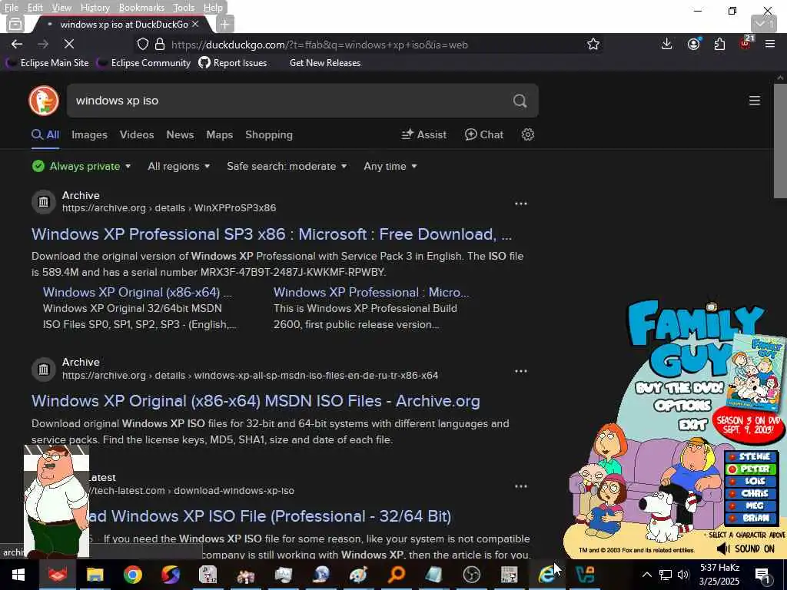The width and height of the screenshot is (787, 590).
Task: Open Internet Explorer from taskbar
Action: [546, 575]
